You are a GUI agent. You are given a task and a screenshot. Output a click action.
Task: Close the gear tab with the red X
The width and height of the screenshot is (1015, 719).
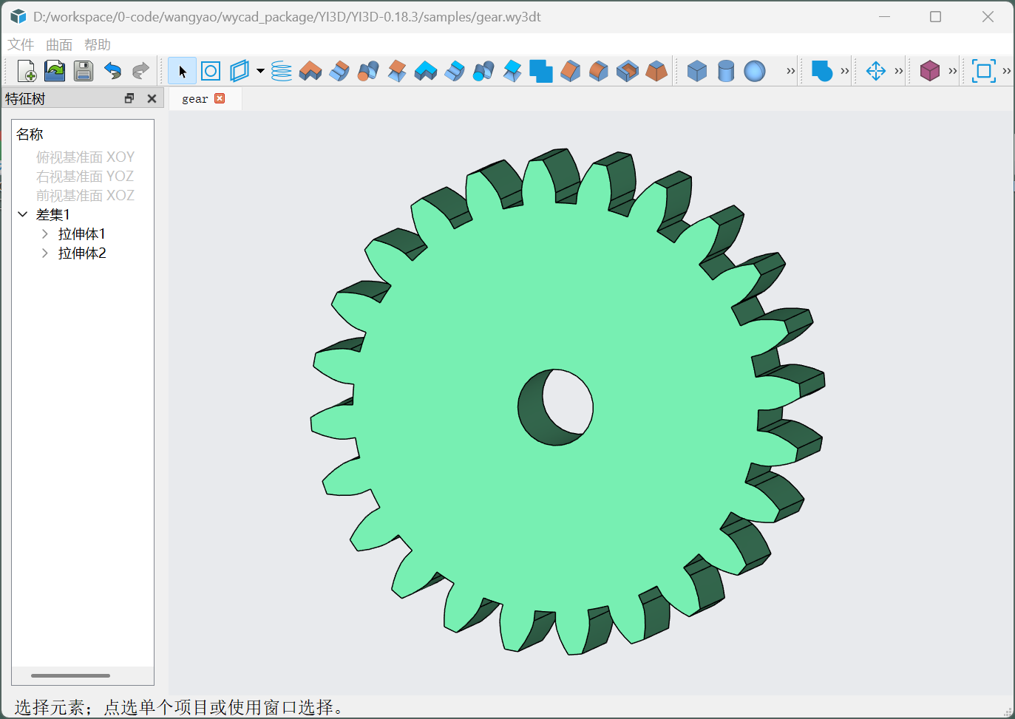220,98
